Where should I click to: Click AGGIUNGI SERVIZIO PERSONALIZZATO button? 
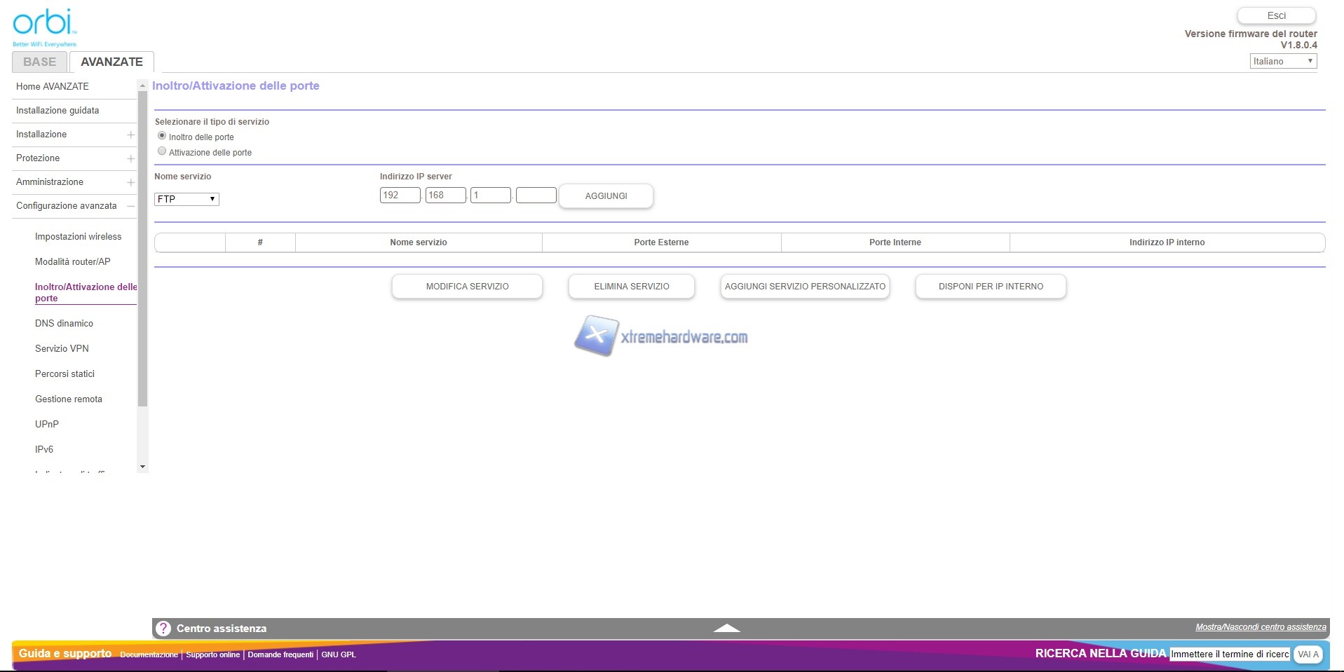tap(805, 287)
